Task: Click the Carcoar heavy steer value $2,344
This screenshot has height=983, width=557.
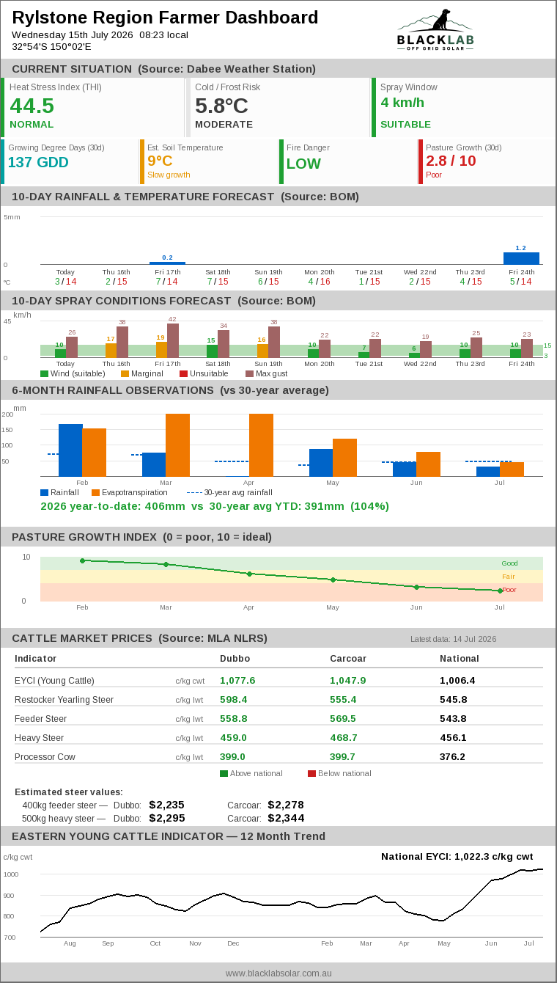Action: point(286,818)
